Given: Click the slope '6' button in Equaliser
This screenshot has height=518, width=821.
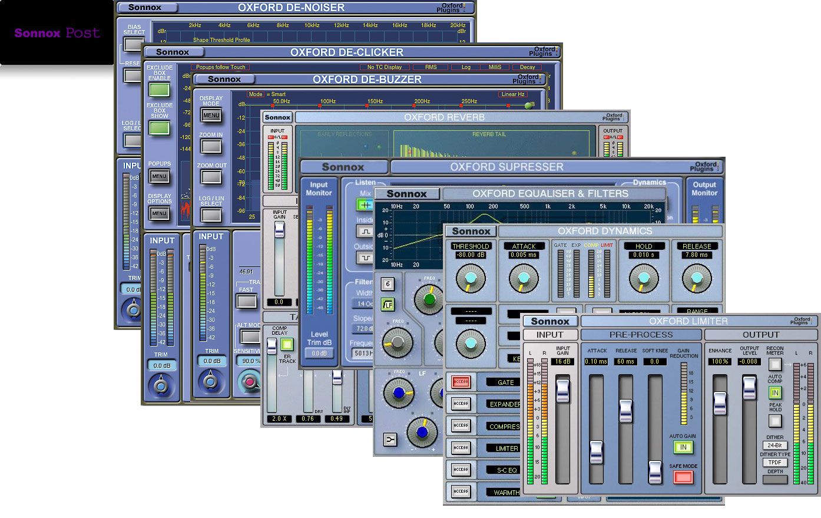Looking at the screenshot, I should (388, 284).
